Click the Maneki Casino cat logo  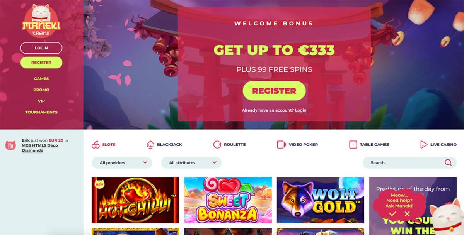coord(41,20)
